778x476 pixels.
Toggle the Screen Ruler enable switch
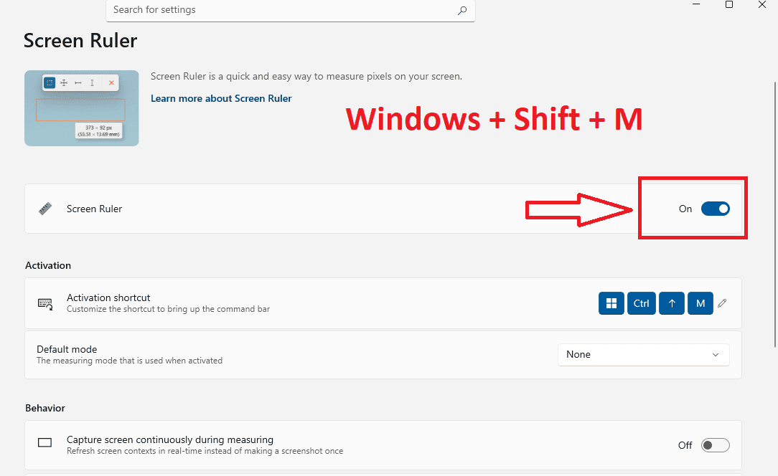point(715,209)
